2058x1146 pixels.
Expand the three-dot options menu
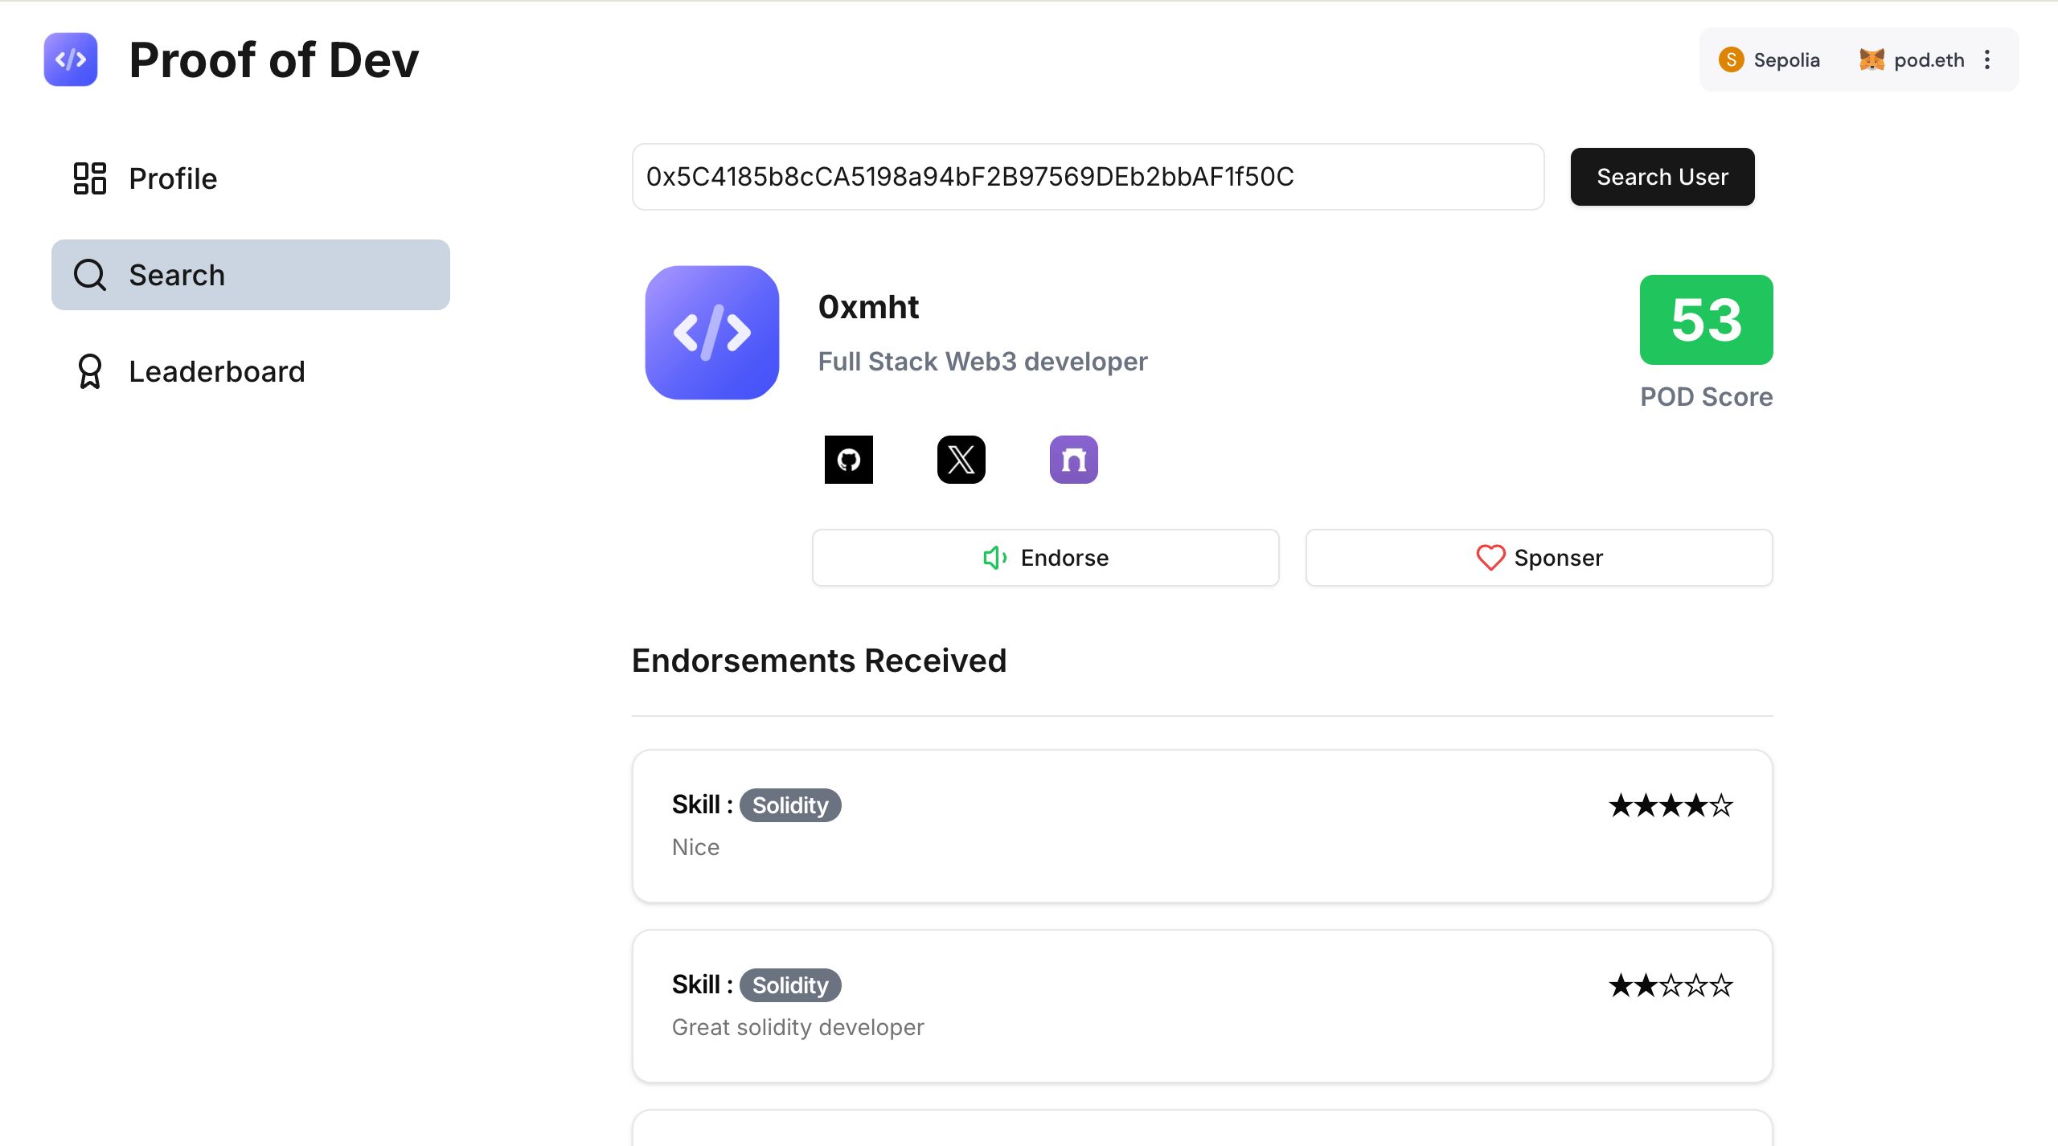click(x=1989, y=59)
